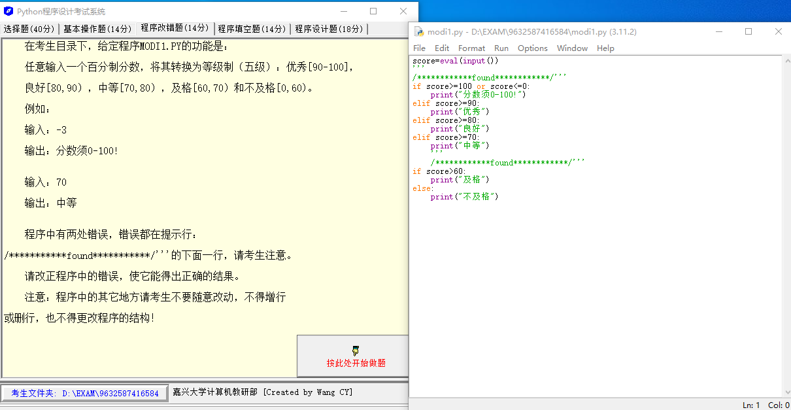Image resolution: width=791 pixels, height=410 pixels.
Task: Click the 'Ln: 1' status bar entry
Action: pyautogui.click(x=752, y=405)
